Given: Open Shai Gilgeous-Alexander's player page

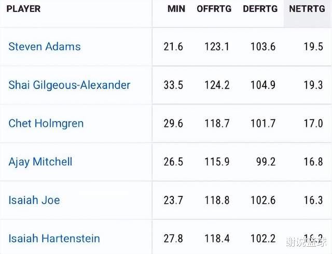Looking at the screenshot, I should pyautogui.click(x=69, y=85).
